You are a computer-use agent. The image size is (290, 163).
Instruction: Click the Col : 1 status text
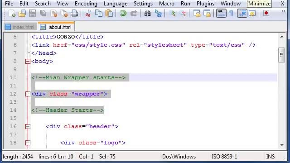tap(86, 157)
